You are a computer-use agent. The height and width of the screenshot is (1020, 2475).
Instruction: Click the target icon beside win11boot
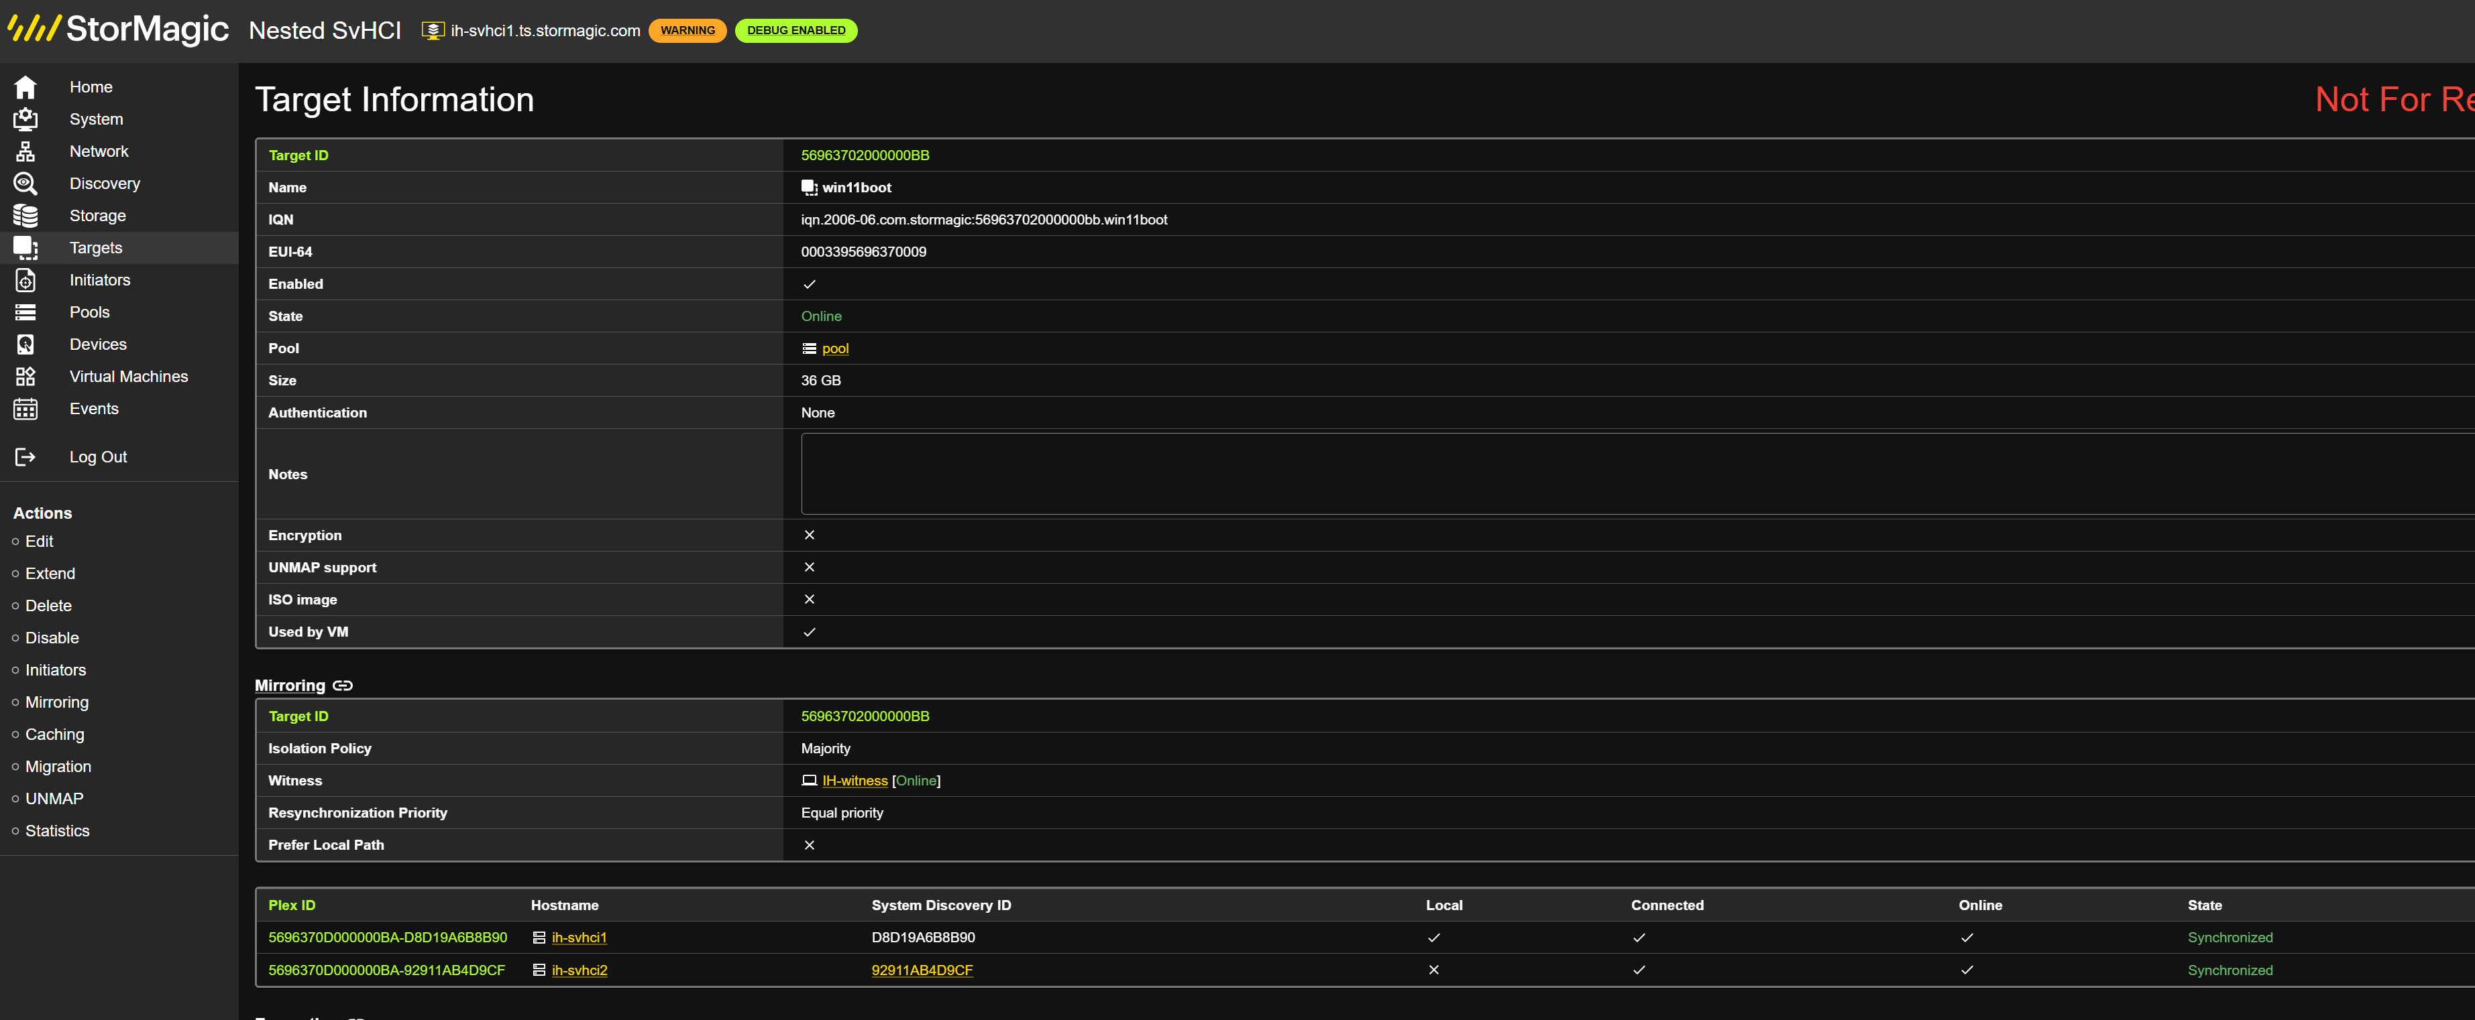tap(809, 188)
